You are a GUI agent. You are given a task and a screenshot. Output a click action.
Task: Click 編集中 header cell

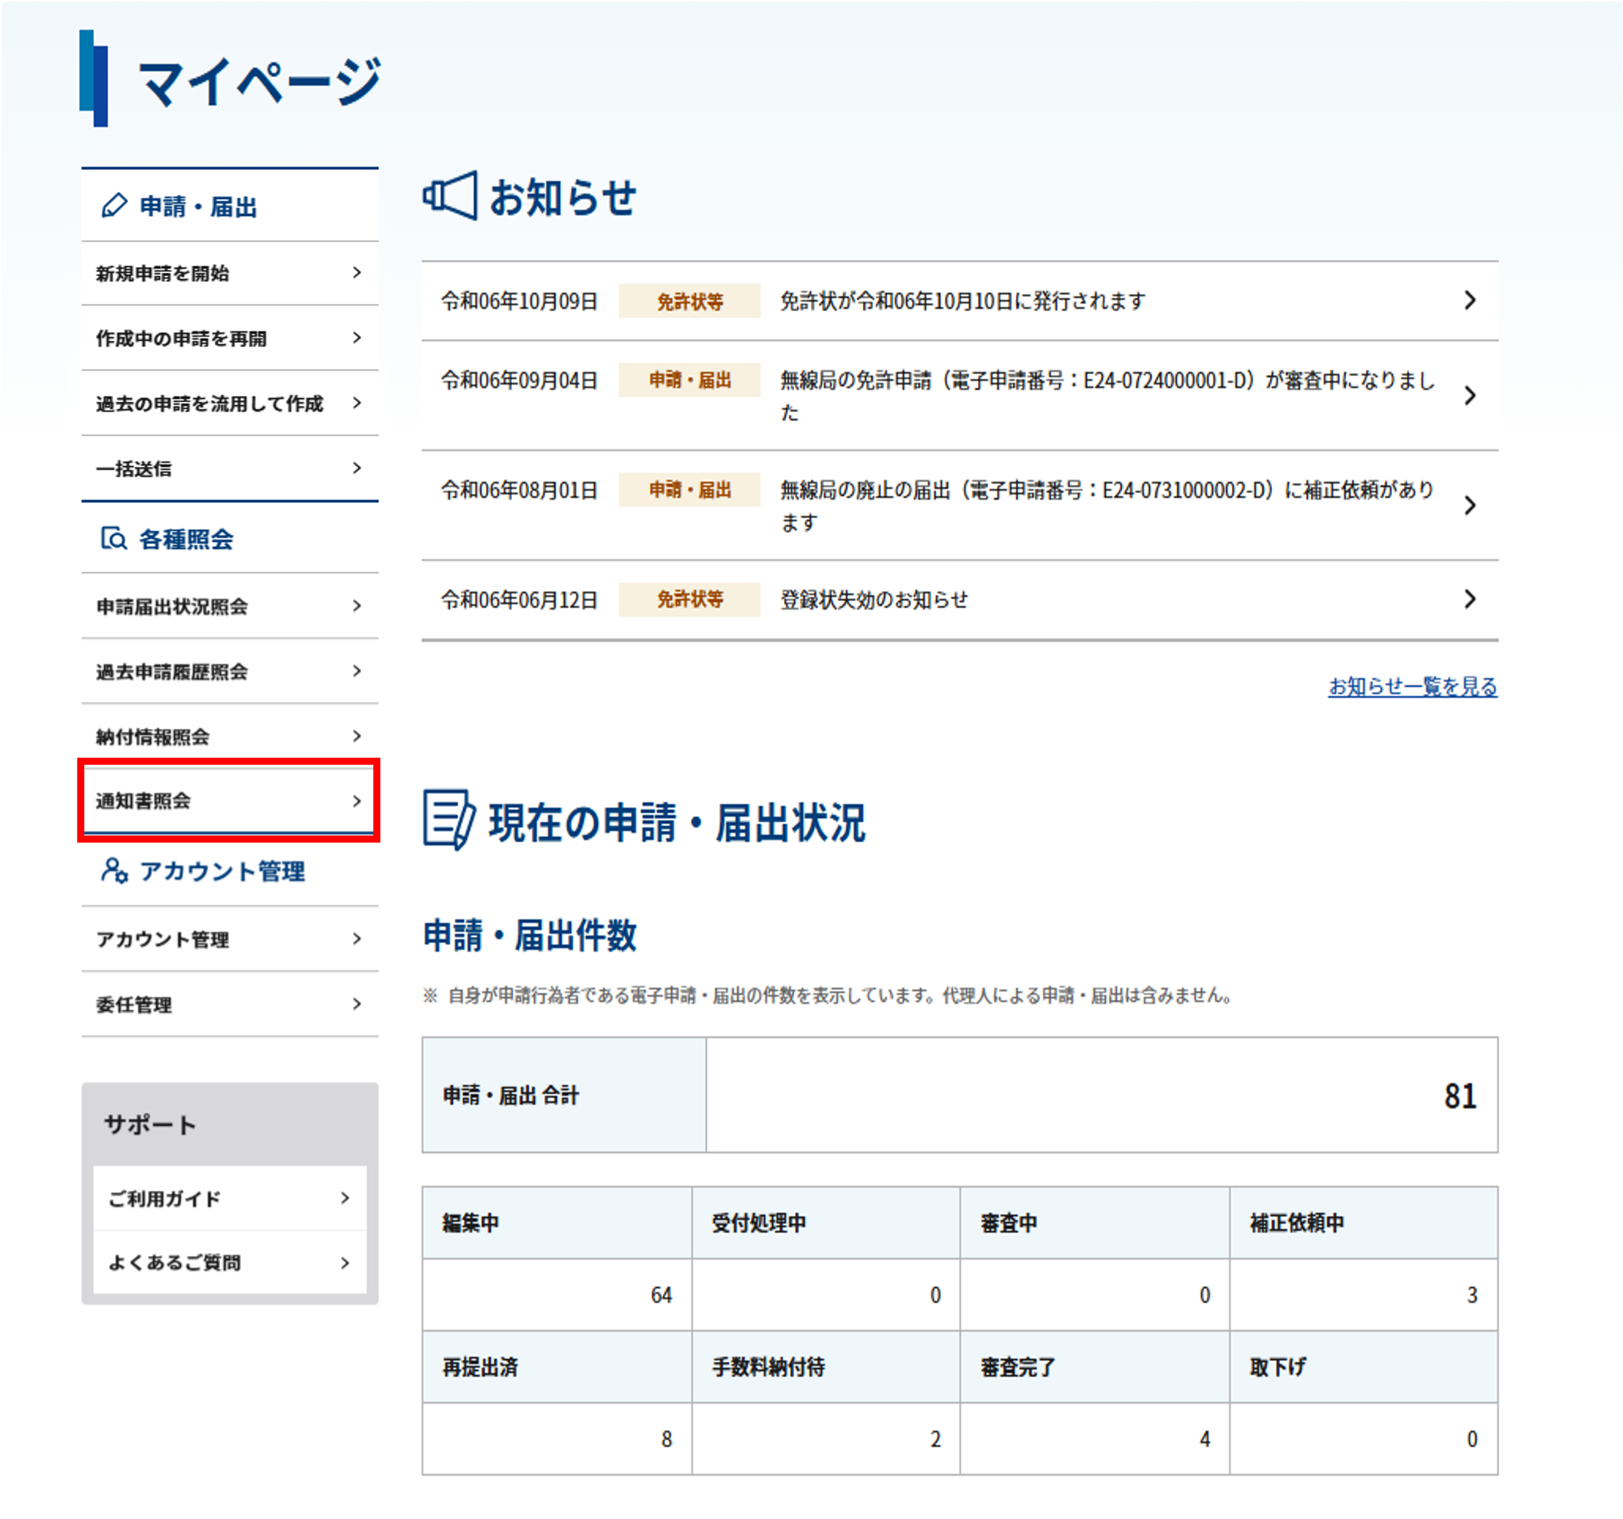tap(558, 1223)
